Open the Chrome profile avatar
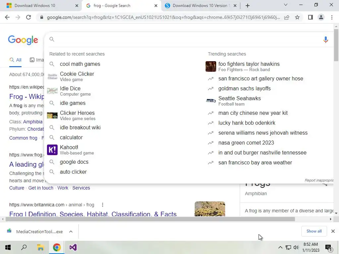This screenshot has width=339, height=254. pos(321,17)
